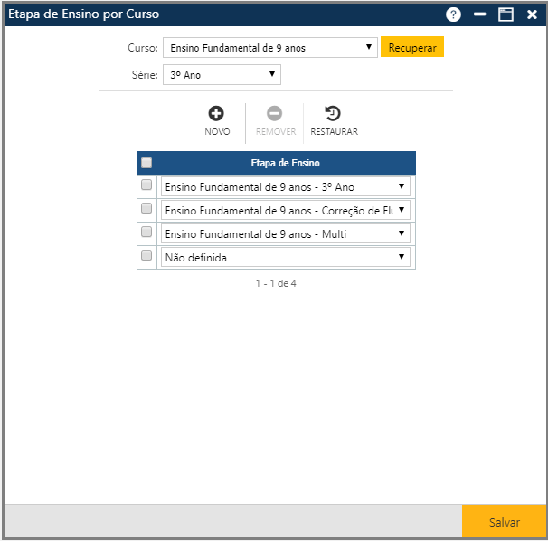Viewport: 548px width, 541px height.
Task: Minimize the Etapa de Ensino window
Action: coord(480,14)
